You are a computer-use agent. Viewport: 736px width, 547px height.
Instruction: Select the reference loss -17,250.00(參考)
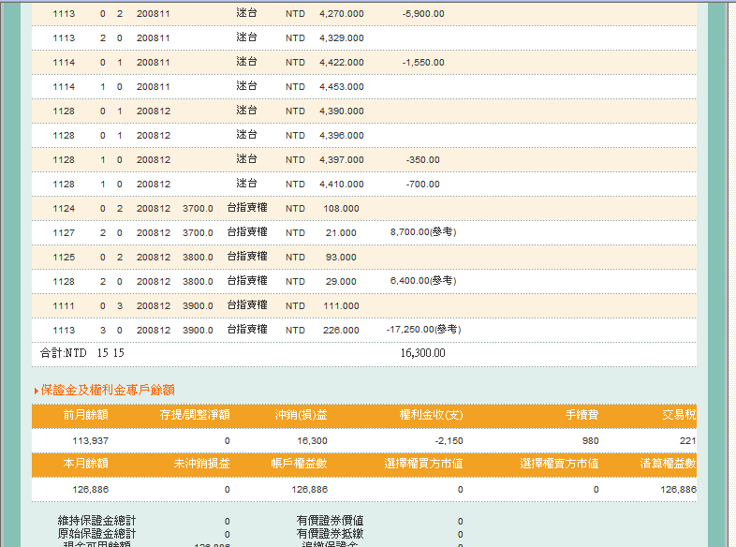click(423, 330)
